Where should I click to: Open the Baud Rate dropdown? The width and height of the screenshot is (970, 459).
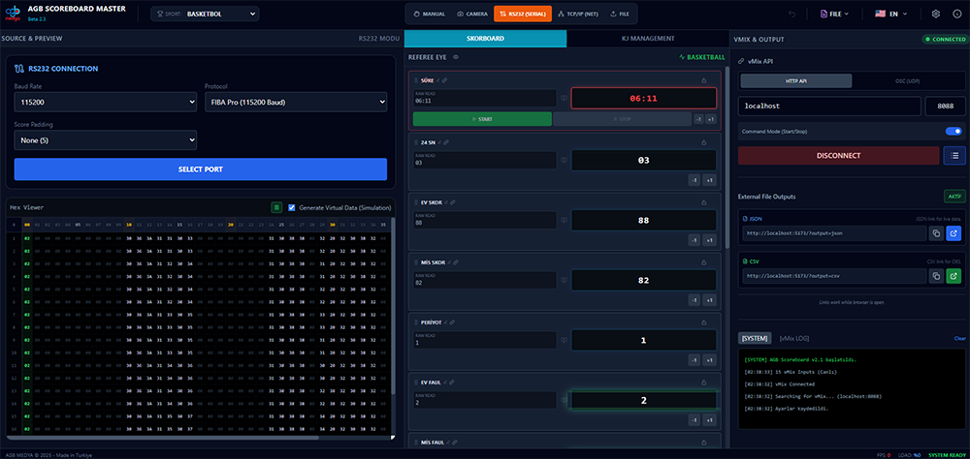point(106,101)
